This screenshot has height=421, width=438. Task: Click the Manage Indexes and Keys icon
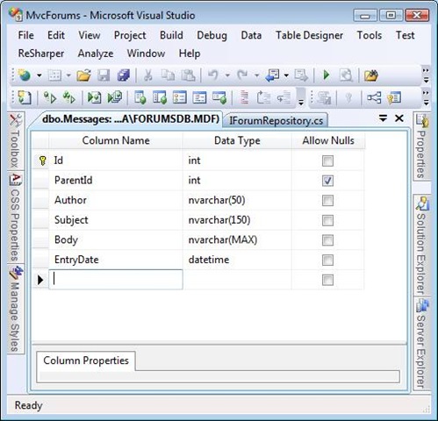[394, 97]
